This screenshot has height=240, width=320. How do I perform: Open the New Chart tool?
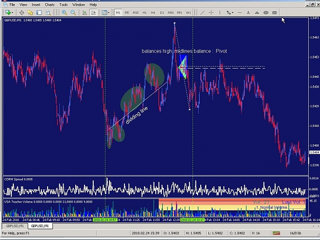pos(8,13)
